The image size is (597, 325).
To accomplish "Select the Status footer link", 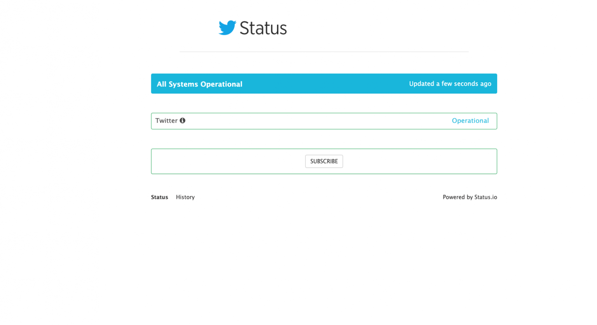I will 159,197.
